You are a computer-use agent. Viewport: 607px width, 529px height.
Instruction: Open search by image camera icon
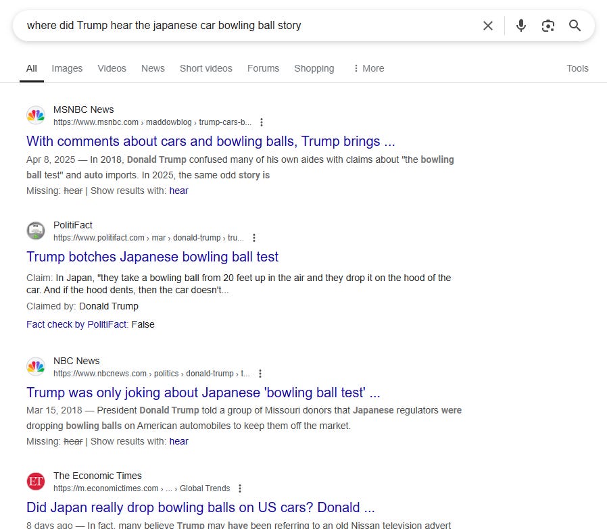(x=548, y=26)
